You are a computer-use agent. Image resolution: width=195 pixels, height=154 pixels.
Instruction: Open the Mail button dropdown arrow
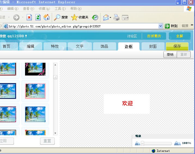point(110,17)
